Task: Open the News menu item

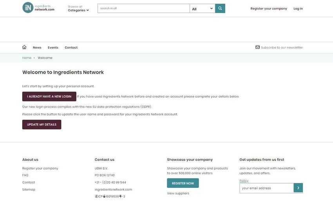Action: click(37, 47)
